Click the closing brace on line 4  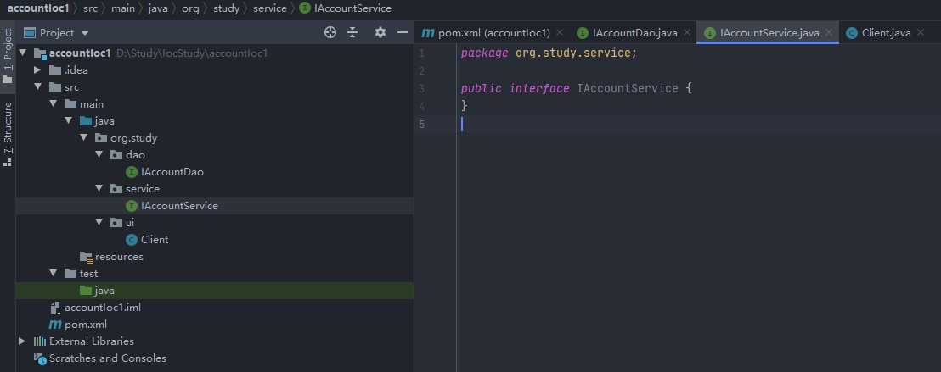coord(464,106)
